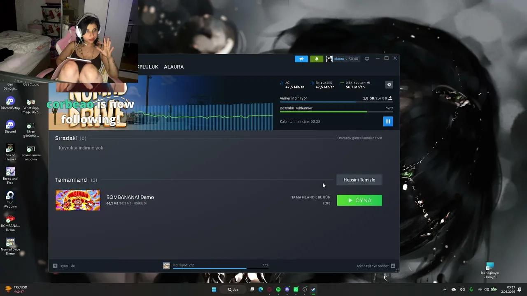Open Oyun Ekle add game link
The width and height of the screenshot is (527, 296).
click(x=67, y=266)
